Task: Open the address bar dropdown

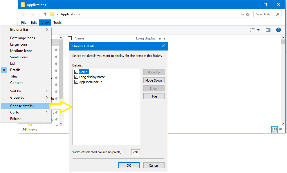Action: (242, 14)
